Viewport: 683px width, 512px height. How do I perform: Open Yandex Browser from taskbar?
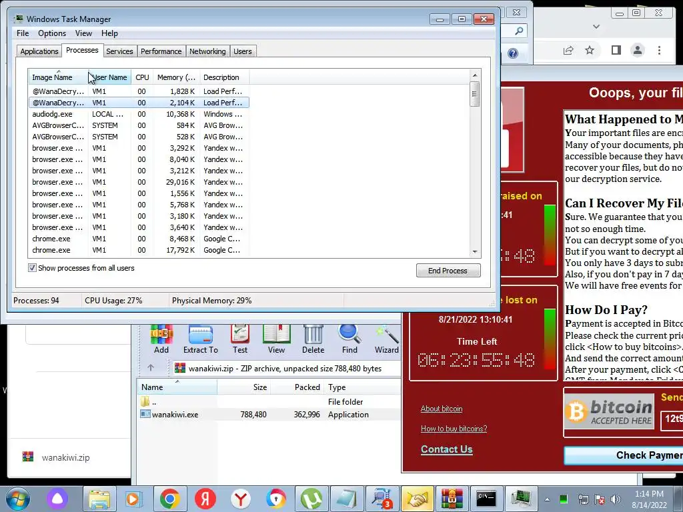point(240,499)
